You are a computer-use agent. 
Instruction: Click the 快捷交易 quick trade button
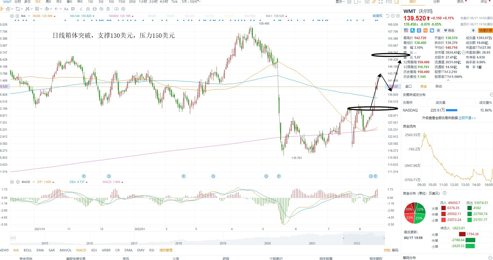click(485, 30)
